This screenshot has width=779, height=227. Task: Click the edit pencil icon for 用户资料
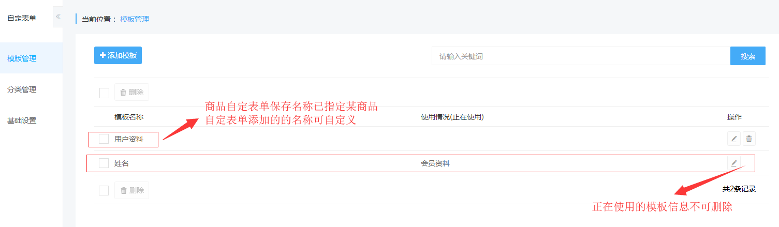click(733, 139)
